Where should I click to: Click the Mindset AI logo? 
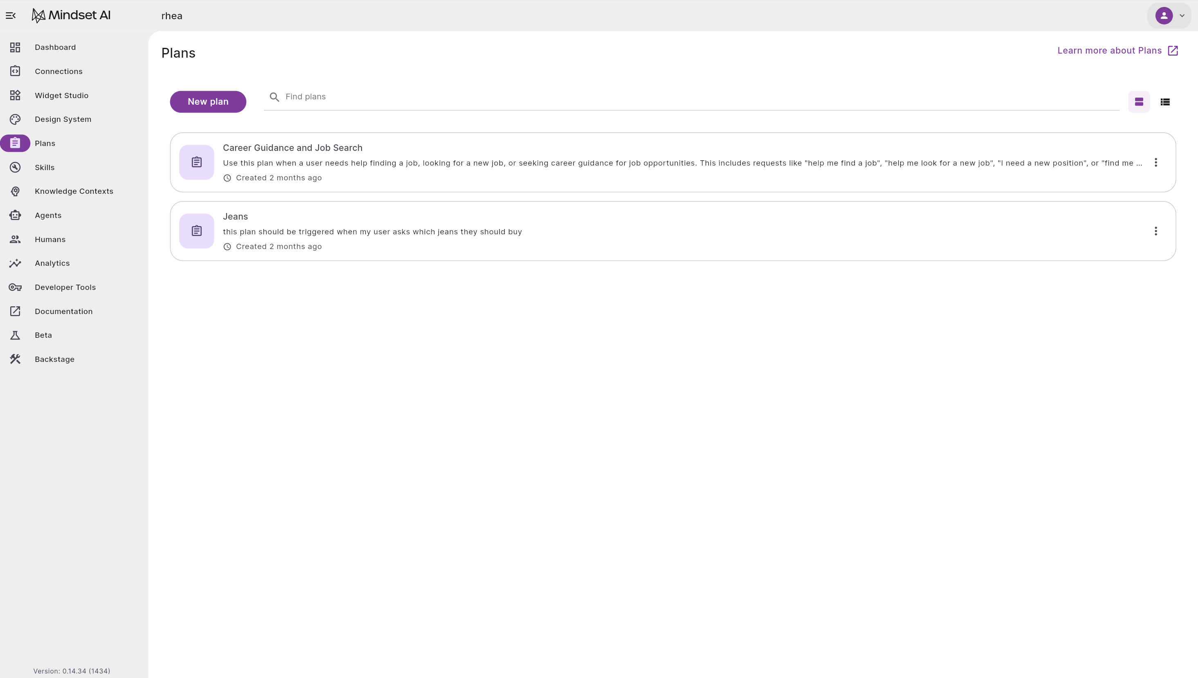(71, 16)
